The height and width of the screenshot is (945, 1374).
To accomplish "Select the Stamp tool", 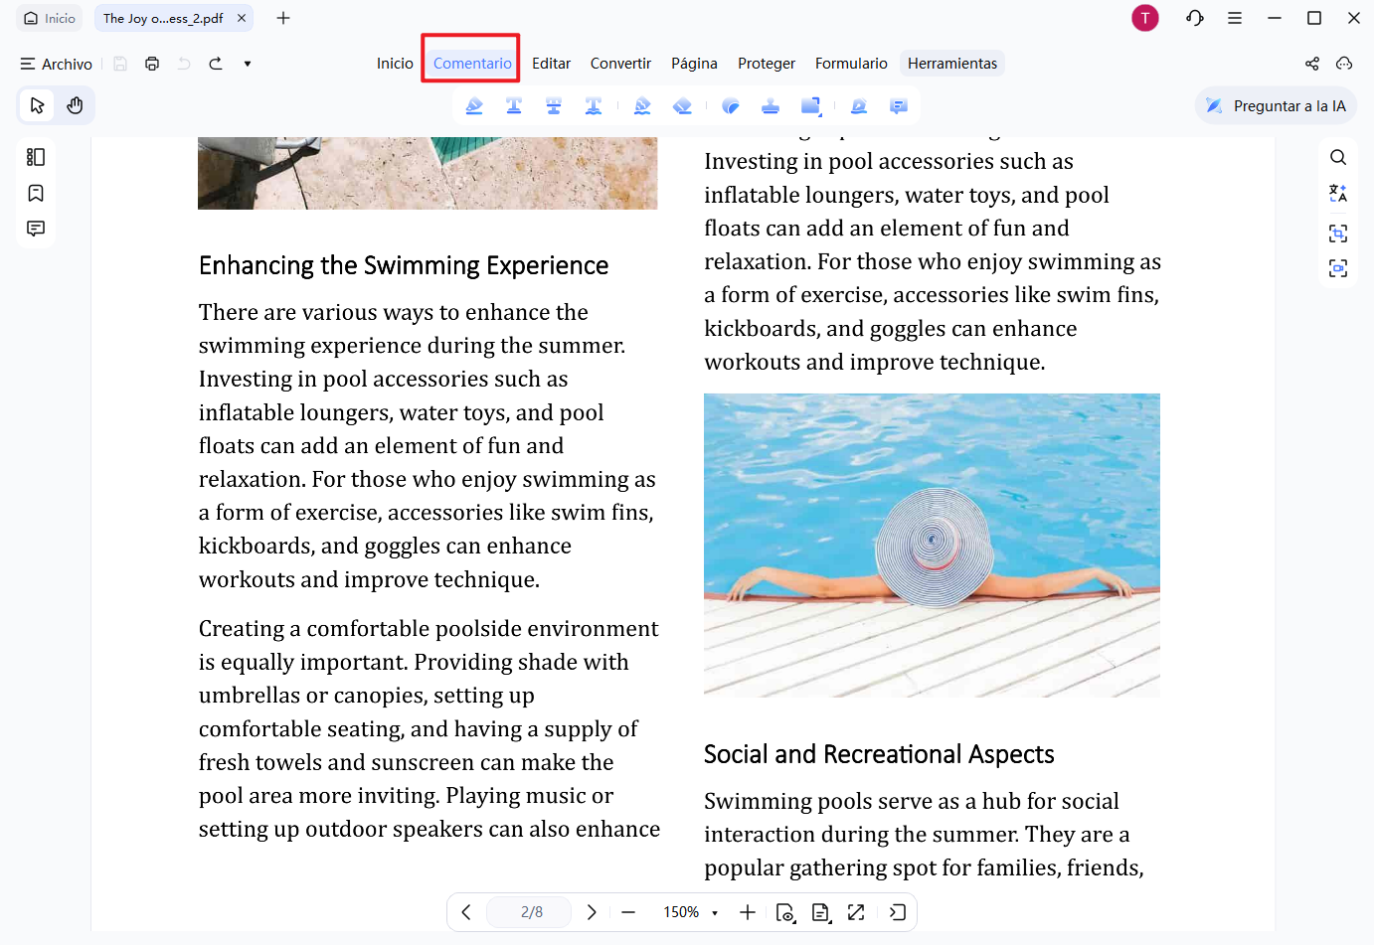I will pos(771,106).
